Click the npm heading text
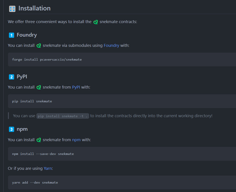Screen dimensions: 236x192 [x=22, y=130]
